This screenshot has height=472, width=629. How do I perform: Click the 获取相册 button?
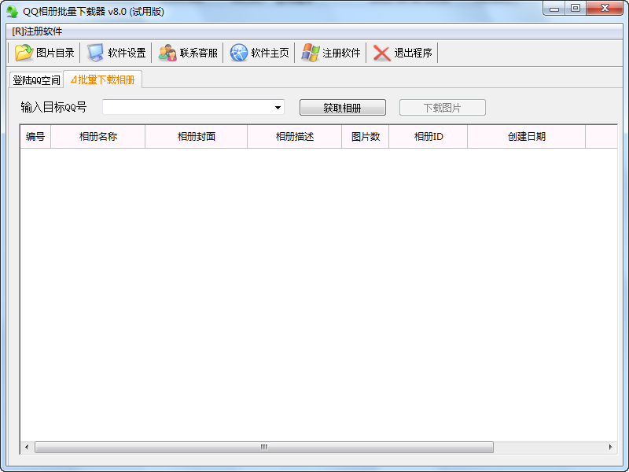point(343,108)
